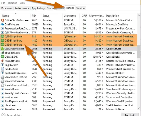Click the QBIDPService description text
141x116 pixels.
click(x=114, y=49)
